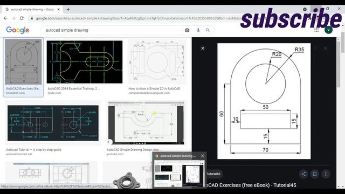
Task: Click the address bar URL
Action: [136, 18]
